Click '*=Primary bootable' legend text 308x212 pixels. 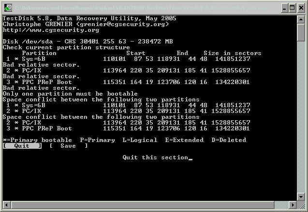tap(37, 140)
